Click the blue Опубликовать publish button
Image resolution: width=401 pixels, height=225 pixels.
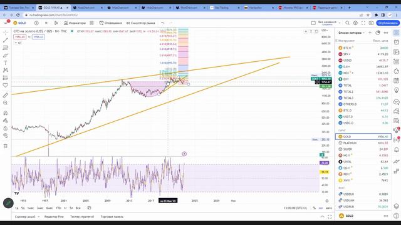tap(388, 23)
